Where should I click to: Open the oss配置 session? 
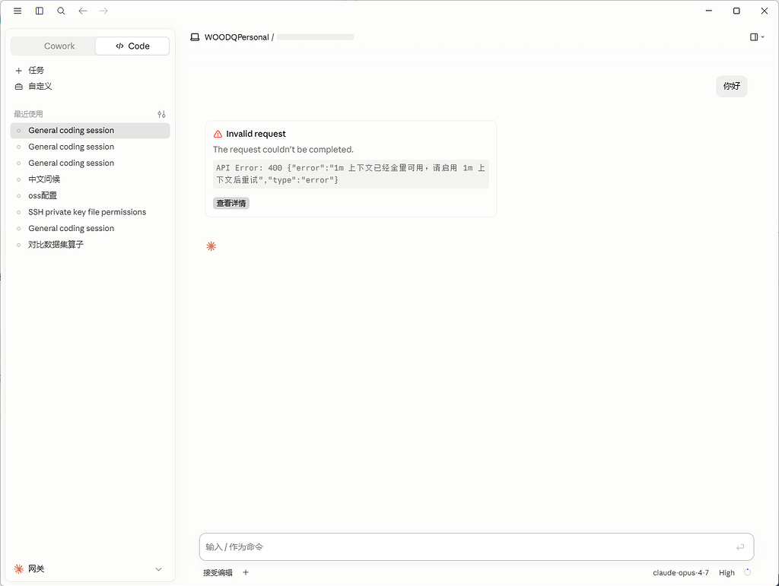tap(90, 195)
